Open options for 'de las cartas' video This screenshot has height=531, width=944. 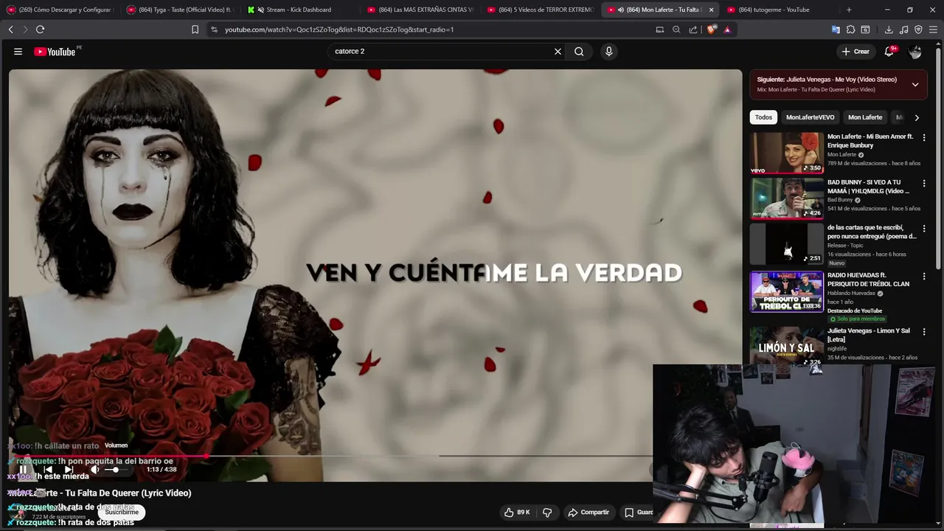pos(924,229)
